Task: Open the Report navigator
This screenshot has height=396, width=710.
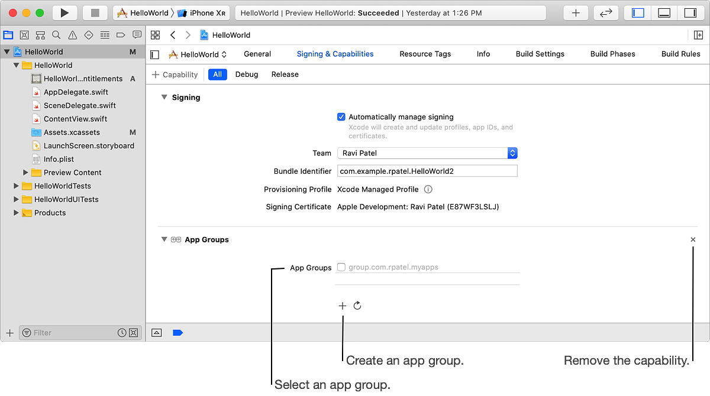Action: [137, 35]
